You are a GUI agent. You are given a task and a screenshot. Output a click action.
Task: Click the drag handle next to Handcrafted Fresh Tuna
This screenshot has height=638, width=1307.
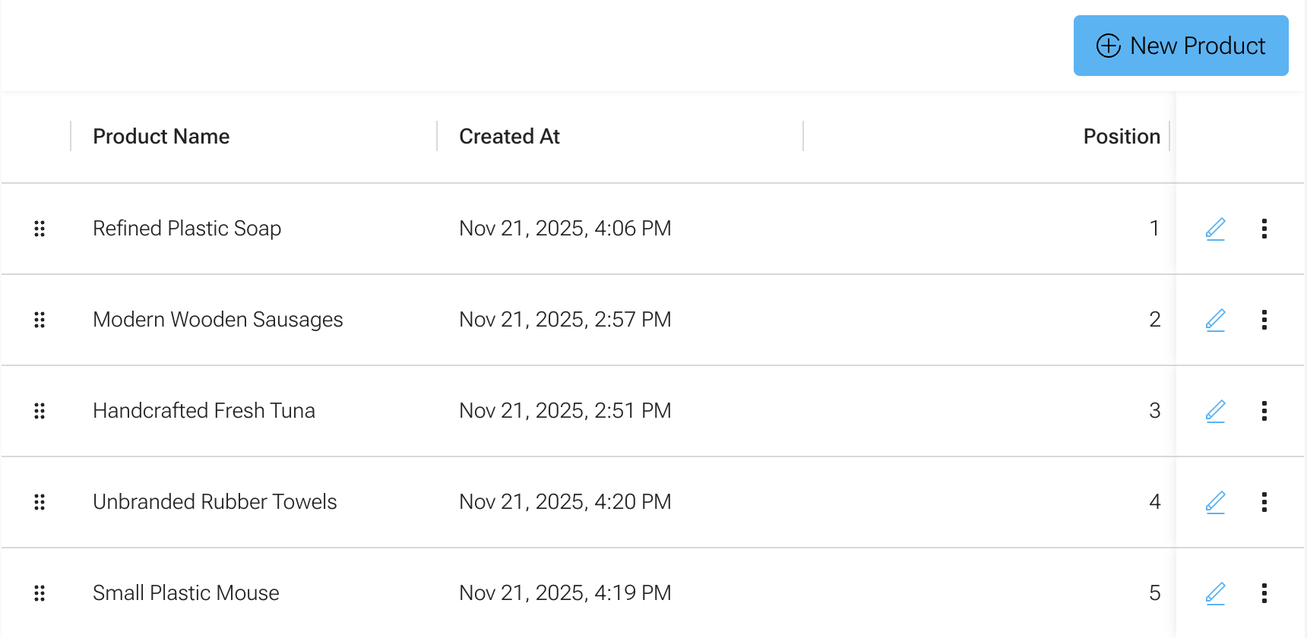point(40,410)
